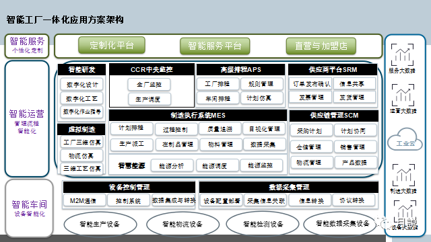Open 采购计划 in the SCM section
This screenshot has height=242, width=431.
pos(311,131)
